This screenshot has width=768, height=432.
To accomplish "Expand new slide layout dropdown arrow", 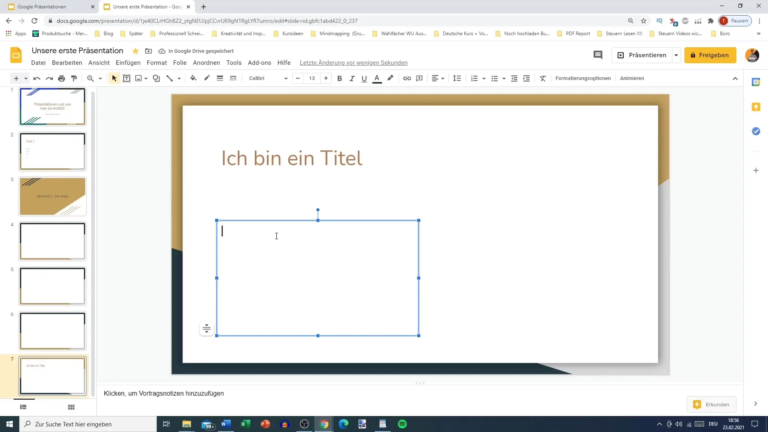I will click(x=26, y=78).
